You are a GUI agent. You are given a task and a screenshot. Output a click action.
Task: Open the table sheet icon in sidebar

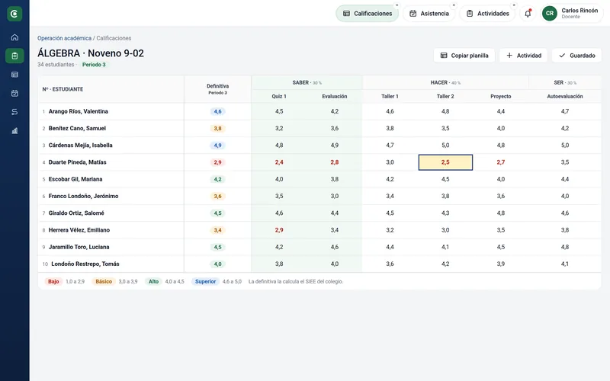(14, 75)
